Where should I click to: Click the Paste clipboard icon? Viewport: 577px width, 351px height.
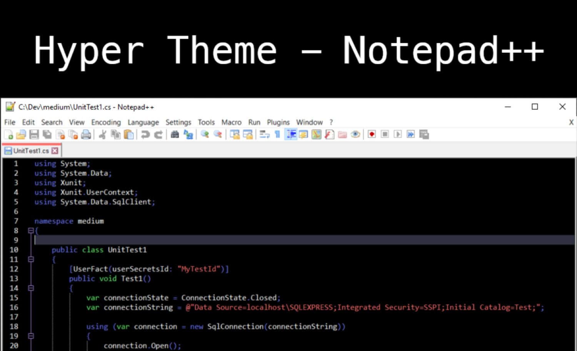pos(129,134)
